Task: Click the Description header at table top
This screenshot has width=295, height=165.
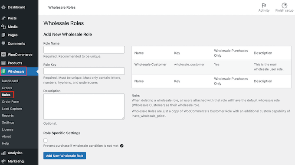Action: point(263,53)
